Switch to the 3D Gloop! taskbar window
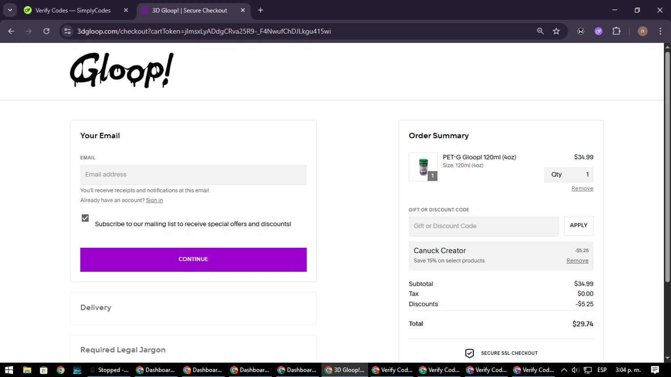This screenshot has height=377, width=671. pyautogui.click(x=344, y=370)
